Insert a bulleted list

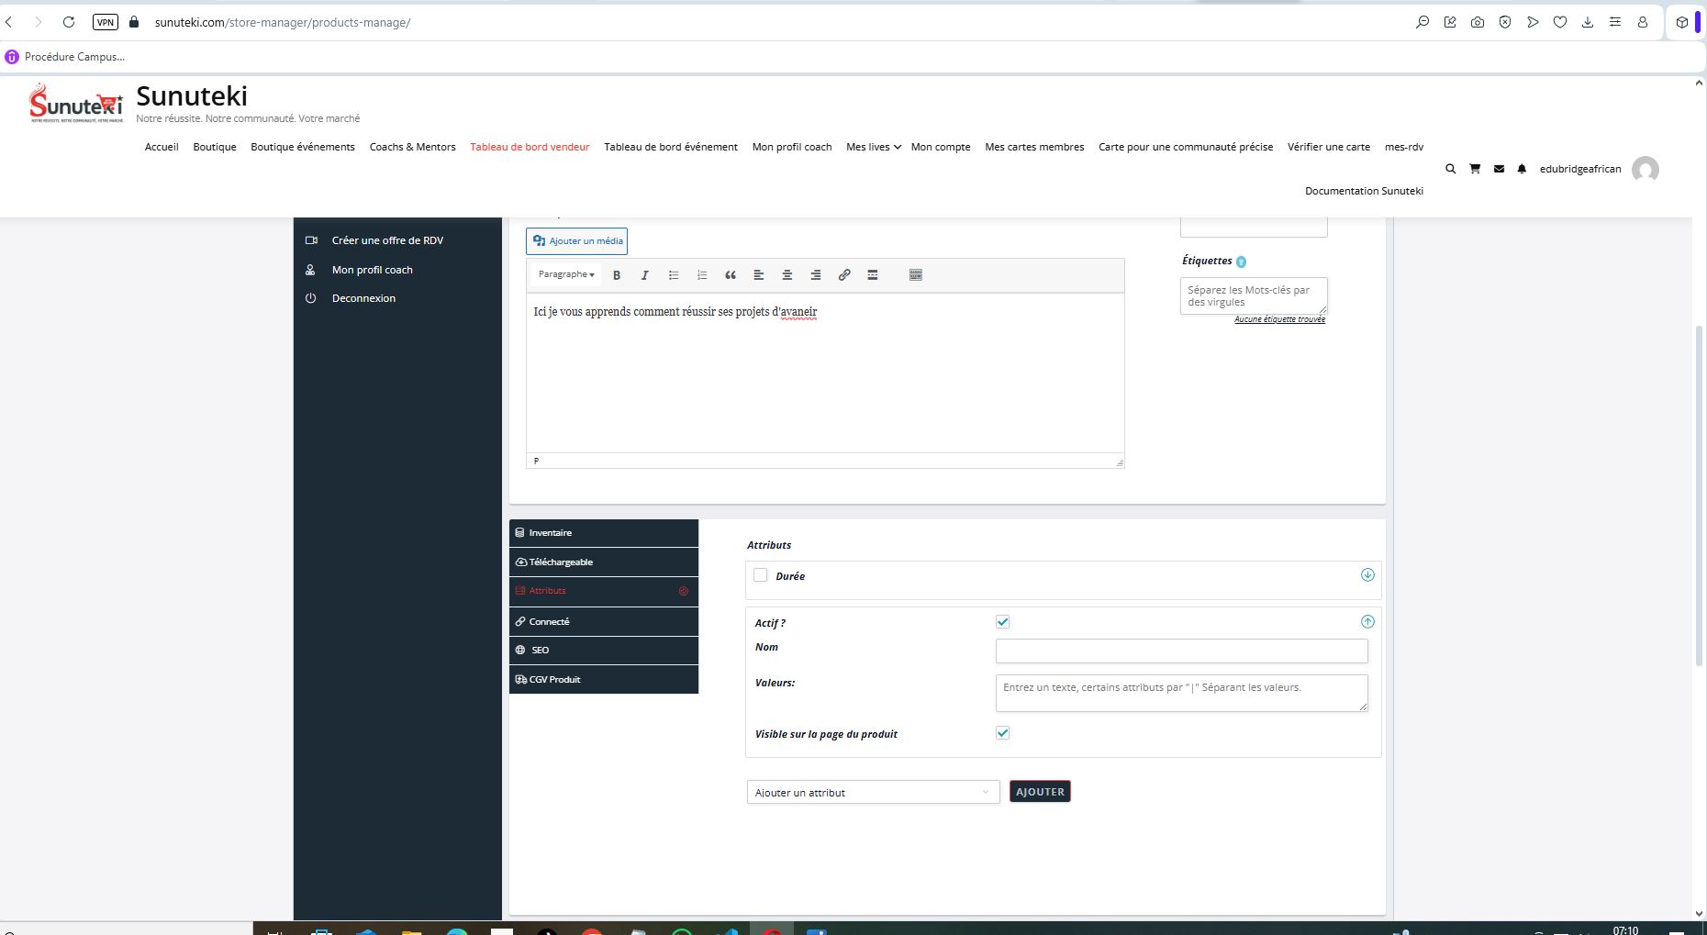pyautogui.click(x=674, y=275)
